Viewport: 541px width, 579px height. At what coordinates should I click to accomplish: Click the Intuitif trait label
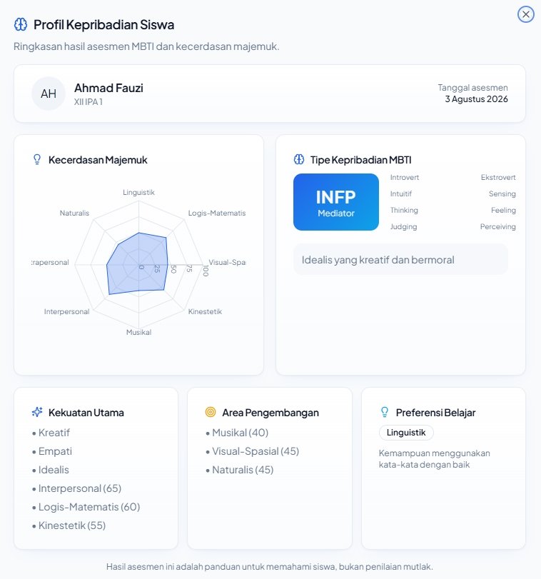pos(401,194)
